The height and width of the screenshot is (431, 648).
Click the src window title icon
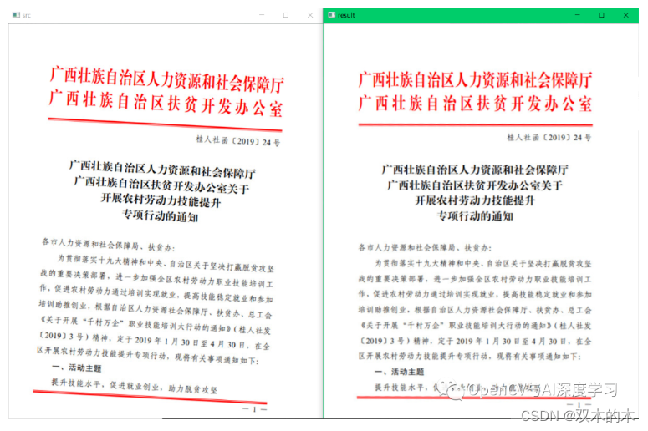[x=16, y=15]
